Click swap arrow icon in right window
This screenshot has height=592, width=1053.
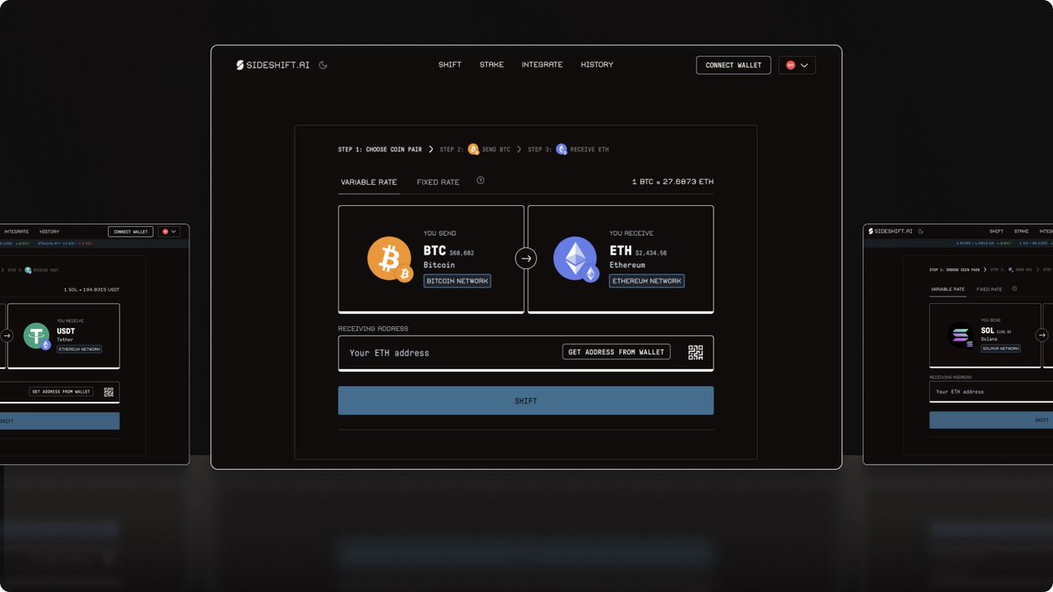pos(1042,335)
